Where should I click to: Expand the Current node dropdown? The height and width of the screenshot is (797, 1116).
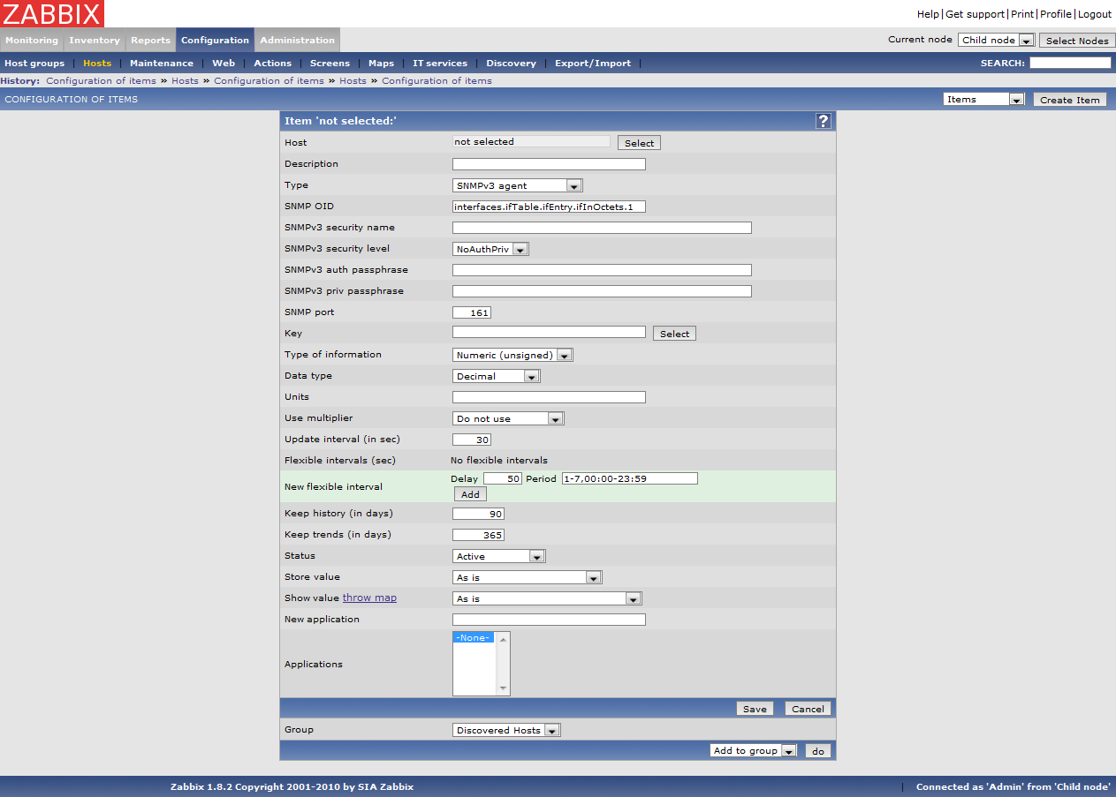point(996,41)
